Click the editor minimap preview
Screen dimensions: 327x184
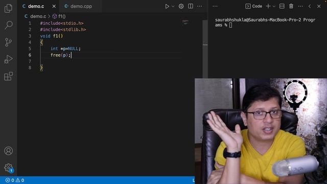pyautogui.click(x=185, y=22)
